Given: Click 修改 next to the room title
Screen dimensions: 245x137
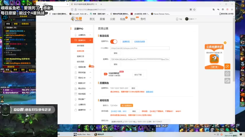Looking at the screenshot, I should 134,111.
